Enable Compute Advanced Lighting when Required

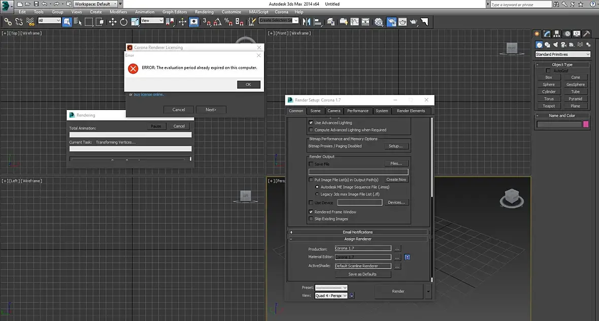(x=311, y=130)
